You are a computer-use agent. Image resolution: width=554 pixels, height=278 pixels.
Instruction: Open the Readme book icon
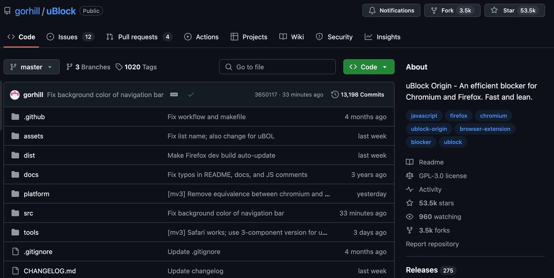[409, 162]
